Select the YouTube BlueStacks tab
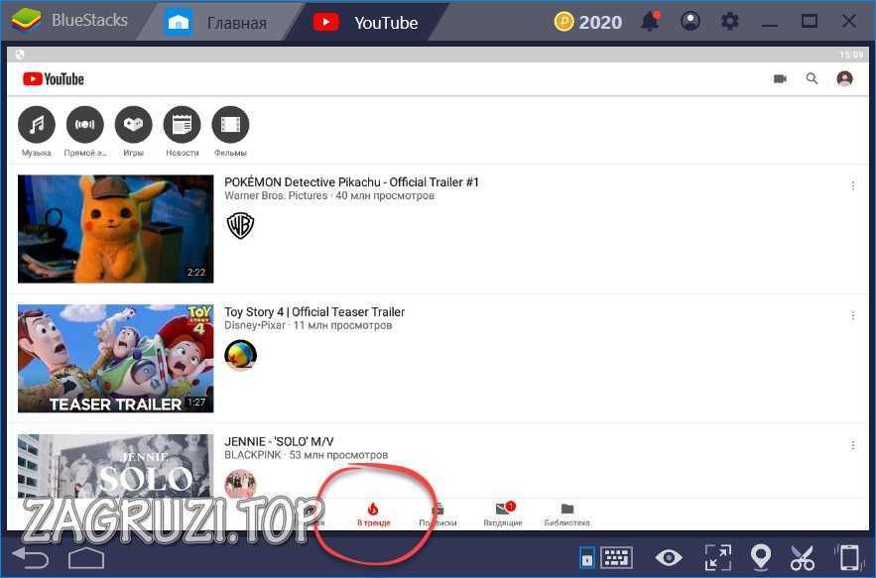Screen dimensions: 876x578 366,23
